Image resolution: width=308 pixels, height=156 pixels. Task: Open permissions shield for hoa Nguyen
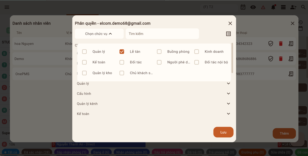click(x=271, y=43)
